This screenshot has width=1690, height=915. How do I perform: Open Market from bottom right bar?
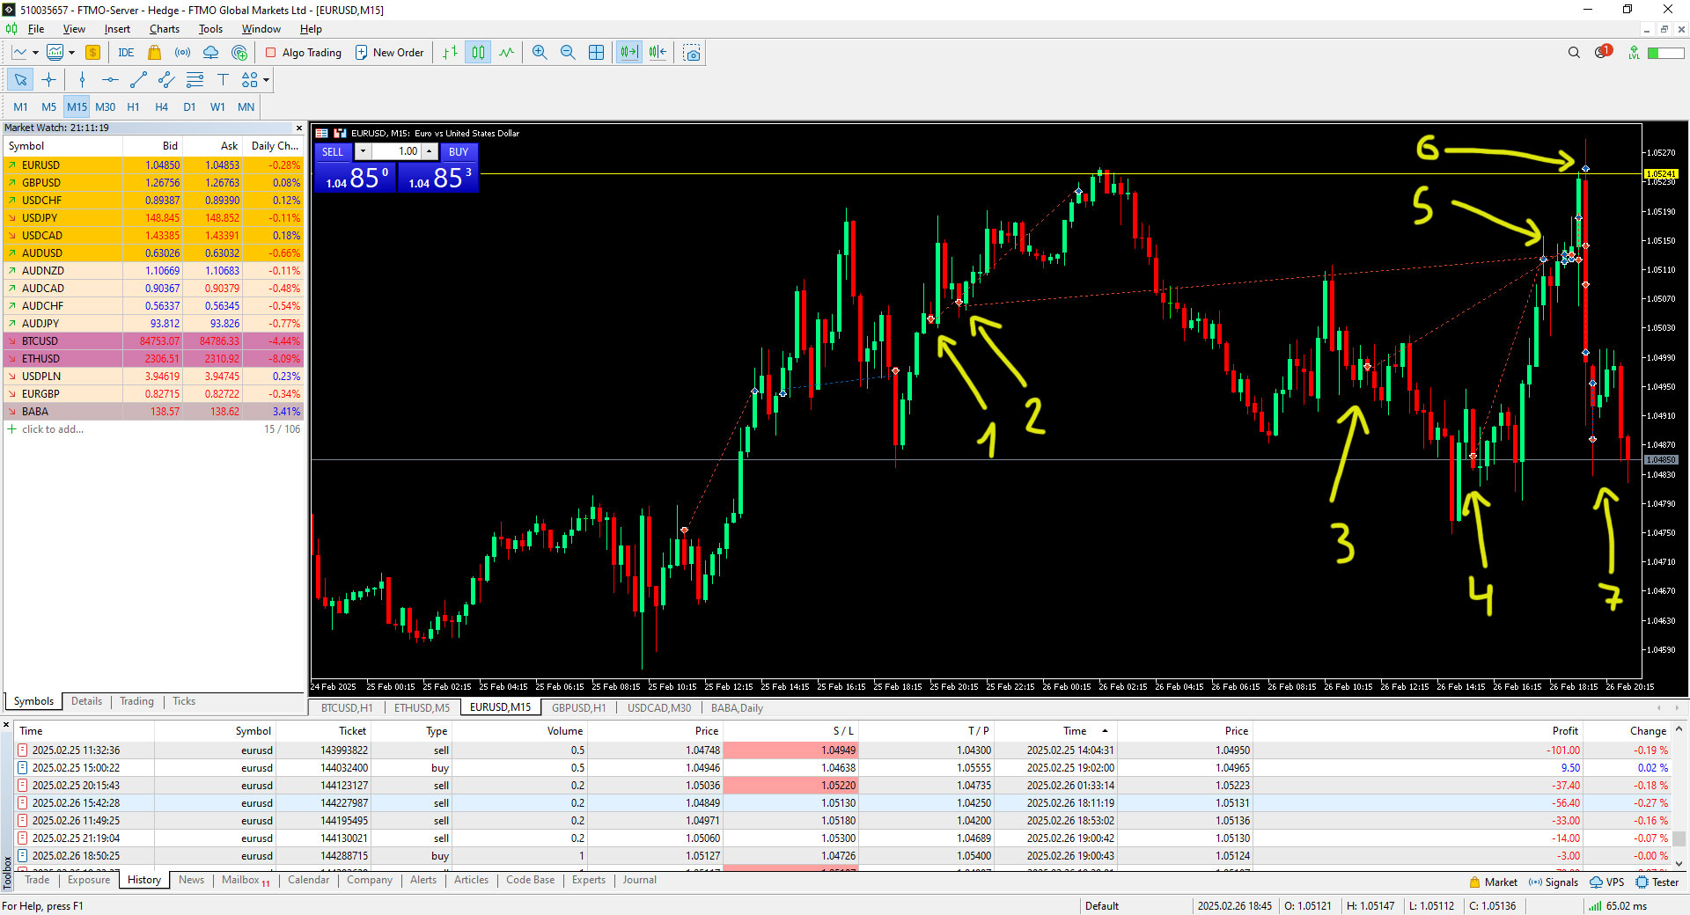(x=1493, y=882)
